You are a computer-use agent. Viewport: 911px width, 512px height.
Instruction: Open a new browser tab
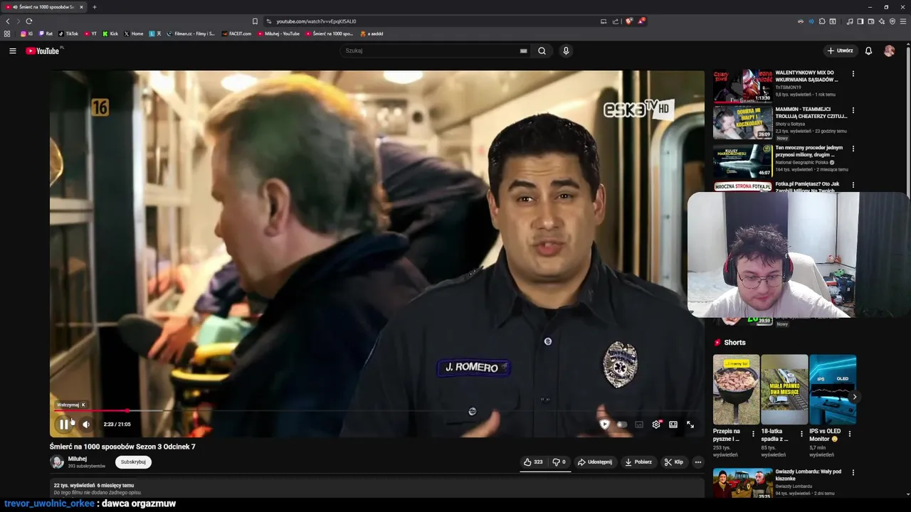click(x=95, y=7)
